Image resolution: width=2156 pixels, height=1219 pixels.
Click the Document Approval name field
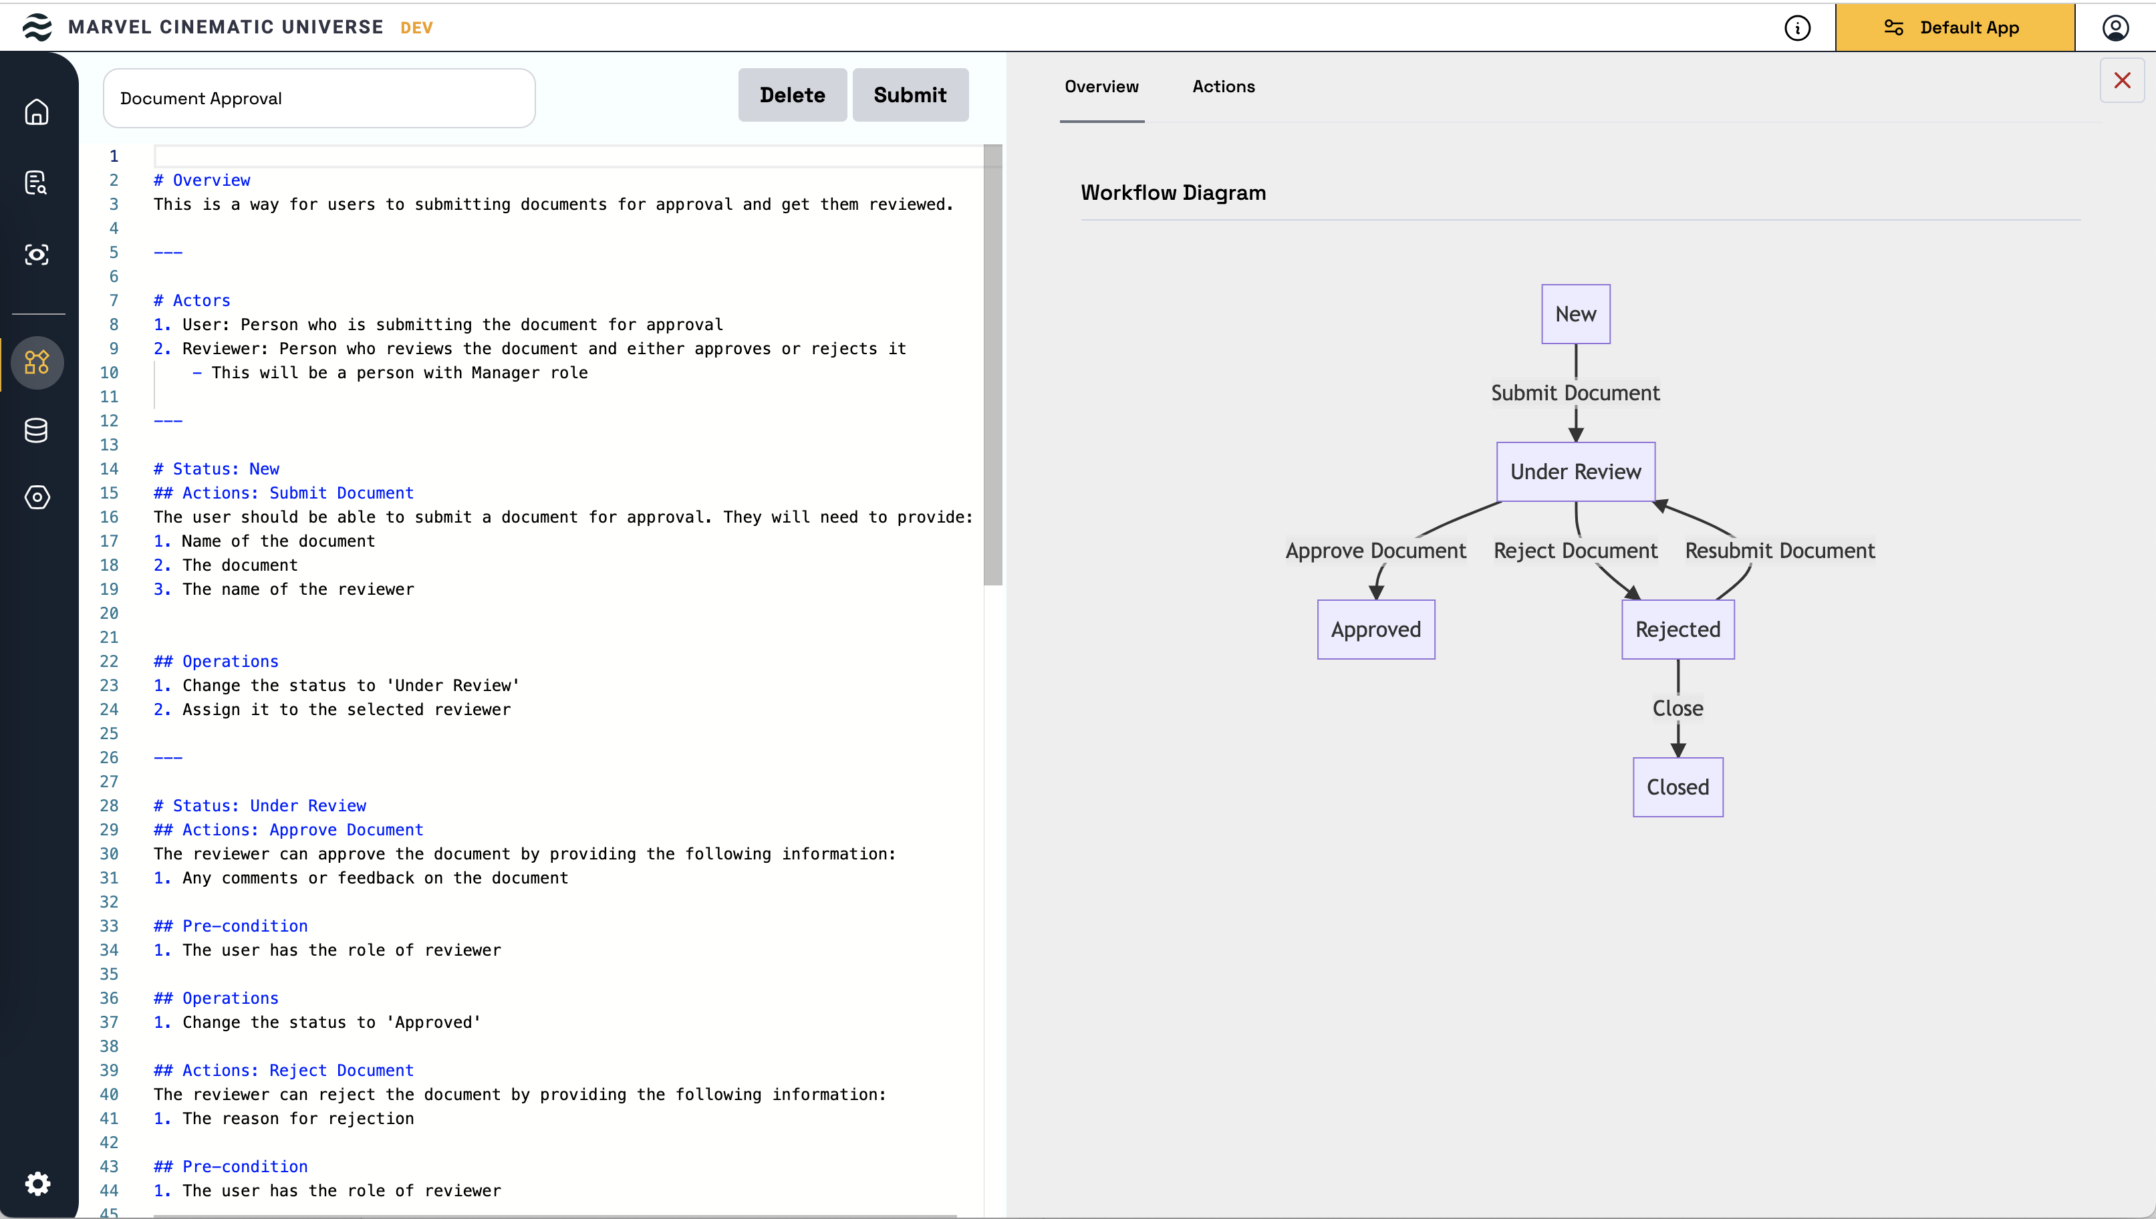tap(319, 98)
